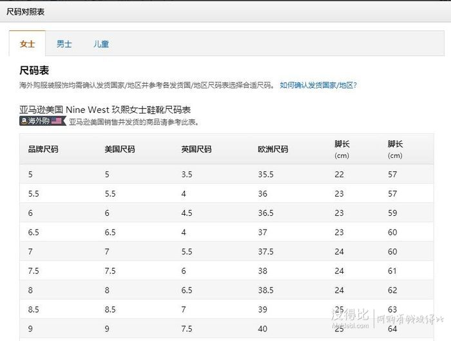Switch to the 男士 tab
The height and width of the screenshot is (341, 451).
tap(64, 44)
